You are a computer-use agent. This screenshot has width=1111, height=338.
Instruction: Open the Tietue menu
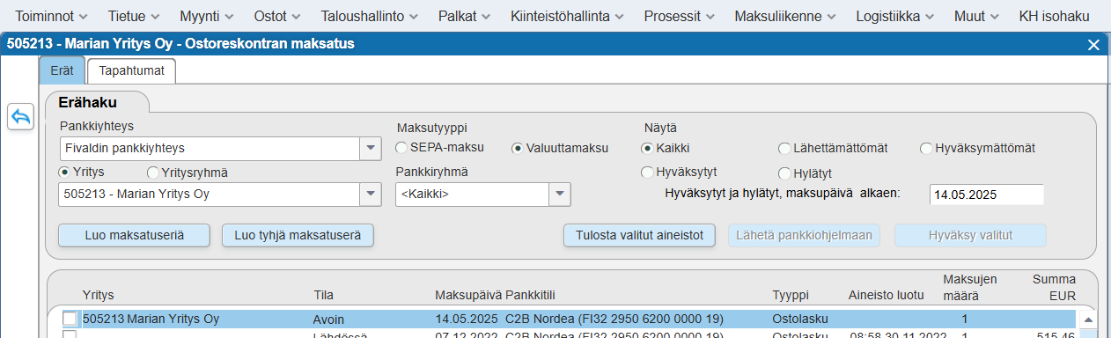click(x=134, y=16)
